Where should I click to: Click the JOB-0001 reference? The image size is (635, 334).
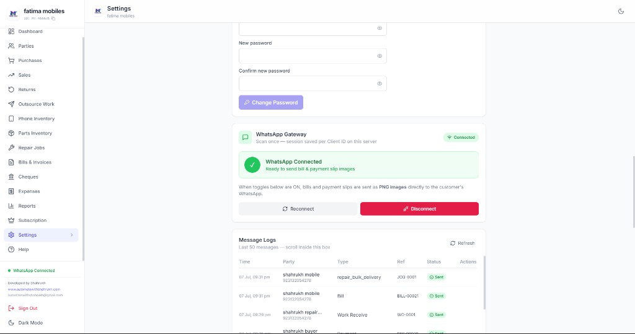click(x=407, y=278)
